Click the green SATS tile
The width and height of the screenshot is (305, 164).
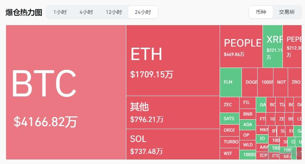[229, 119]
